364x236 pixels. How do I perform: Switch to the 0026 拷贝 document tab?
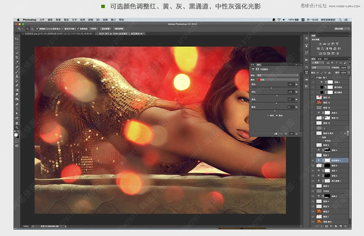(x=120, y=34)
